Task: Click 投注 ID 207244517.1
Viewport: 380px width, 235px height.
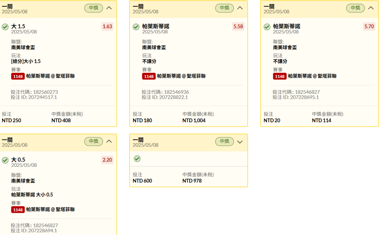Action: [34, 97]
